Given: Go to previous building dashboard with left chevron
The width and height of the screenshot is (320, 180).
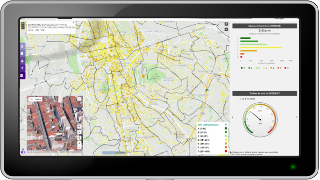Looking at the screenshot, I should point(233,117).
